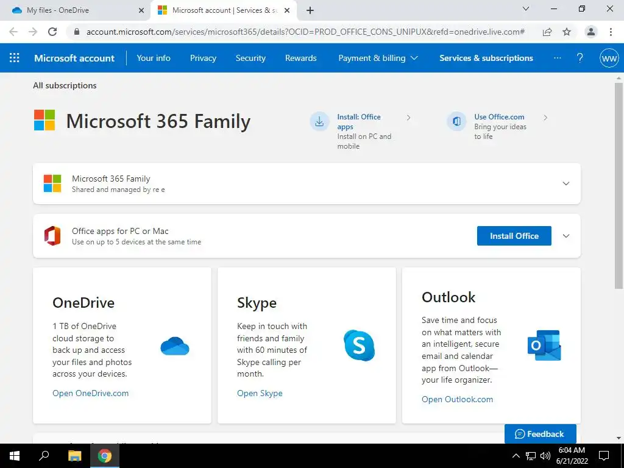Open the Chrome profile icon

[x=591, y=32]
